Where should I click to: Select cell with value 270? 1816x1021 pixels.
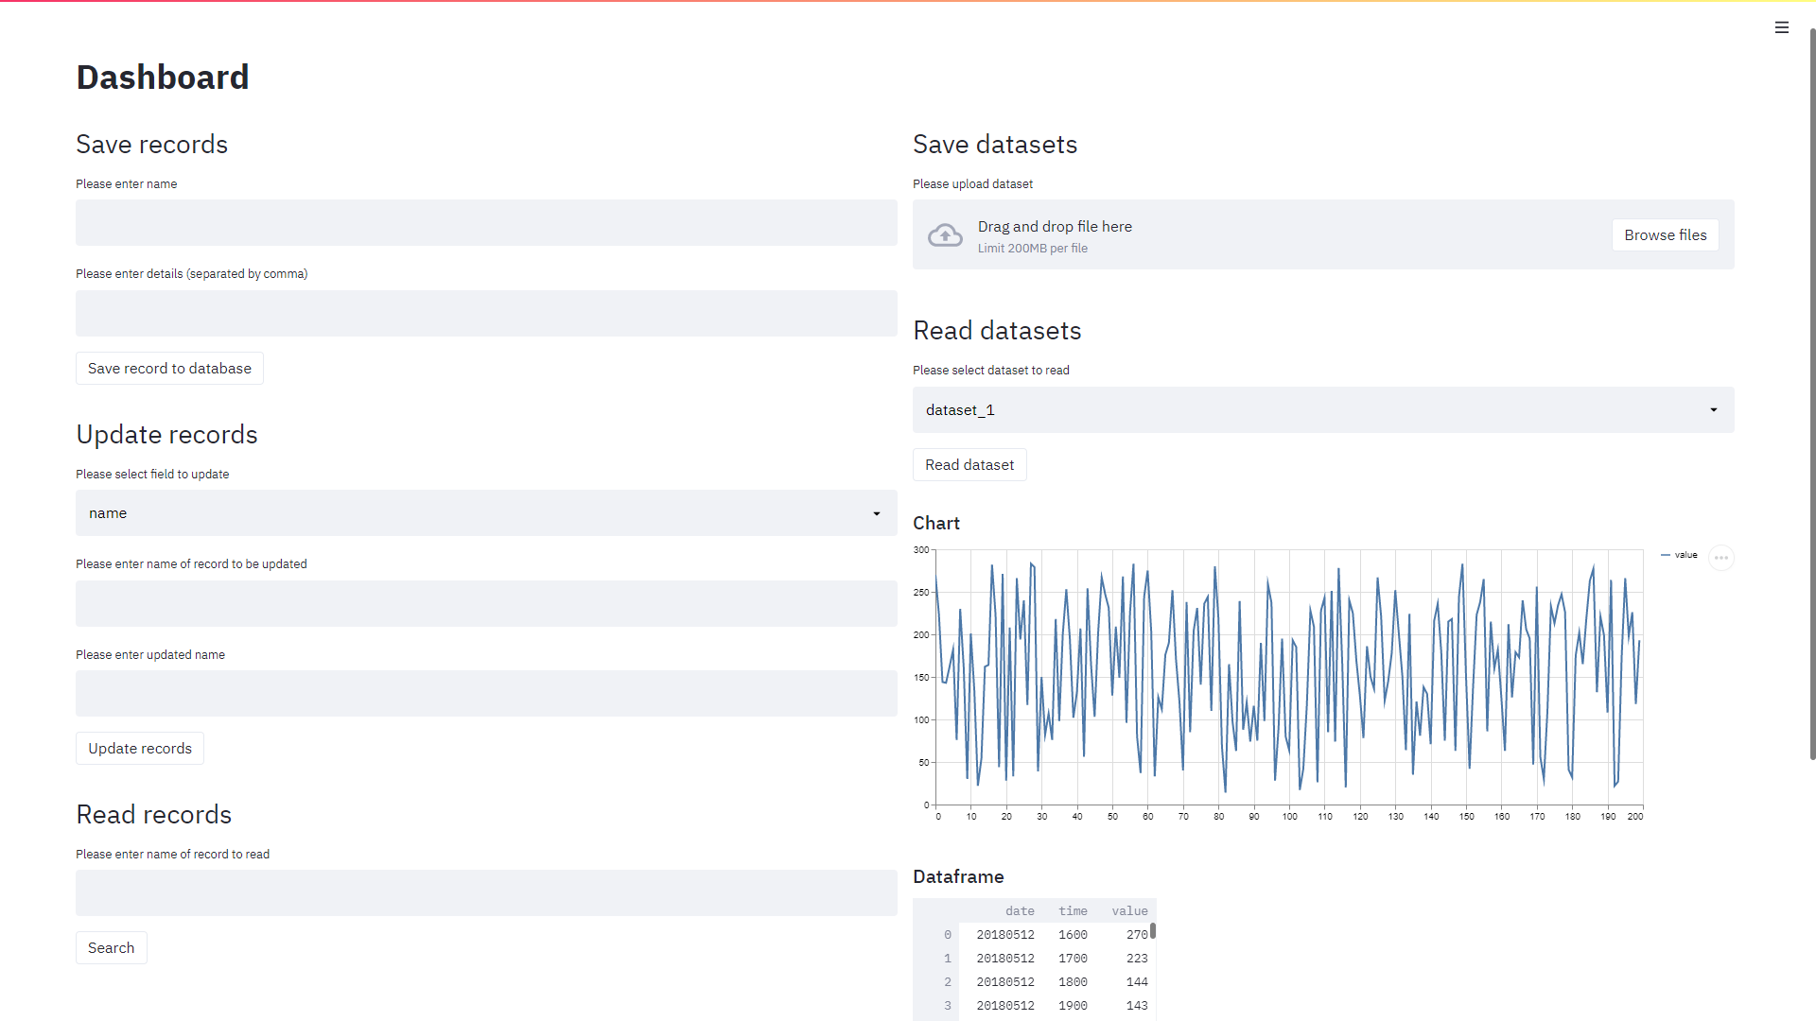1123,935
